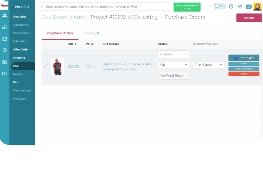Click the Community Event banner button
The width and height of the screenshot is (263, 176).
(187, 7)
